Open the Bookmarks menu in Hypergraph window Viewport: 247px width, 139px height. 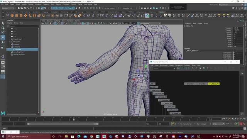click(164, 65)
